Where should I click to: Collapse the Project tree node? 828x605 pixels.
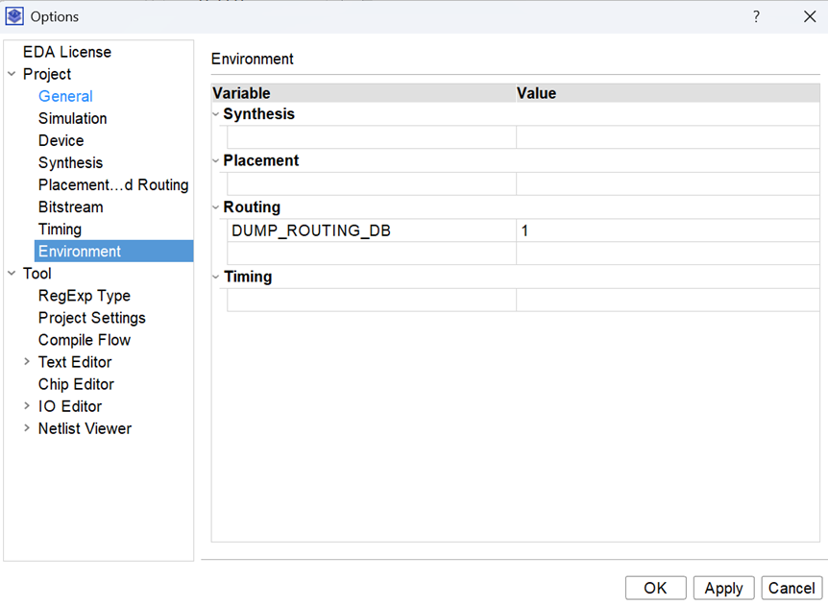point(12,74)
